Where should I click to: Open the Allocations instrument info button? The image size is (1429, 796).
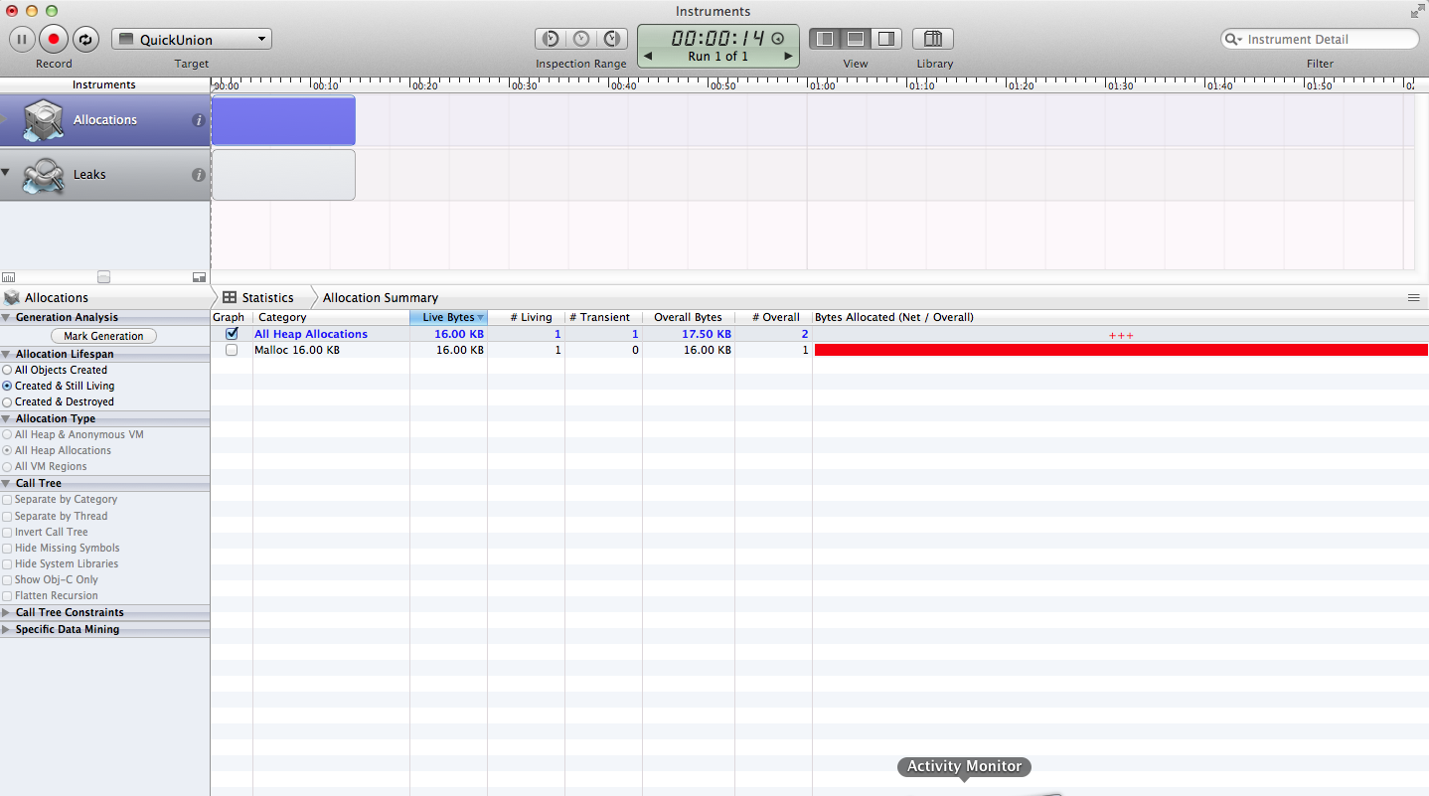pyautogui.click(x=198, y=120)
